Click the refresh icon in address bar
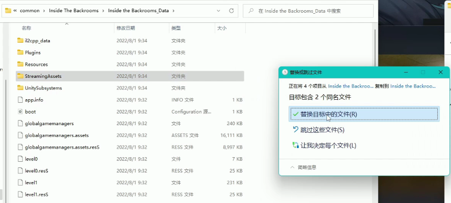Image resolution: width=451 pixels, height=203 pixels. (x=231, y=11)
